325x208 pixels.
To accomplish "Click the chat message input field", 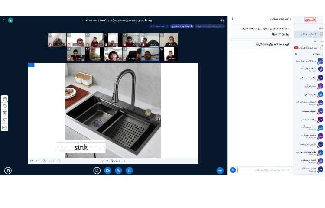I will pos(265,170).
